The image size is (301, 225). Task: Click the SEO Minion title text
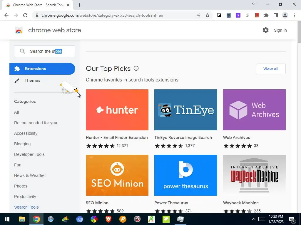click(x=97, y=203)
